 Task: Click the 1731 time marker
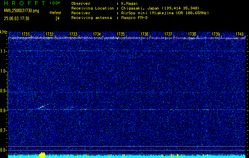click(26, 34)
